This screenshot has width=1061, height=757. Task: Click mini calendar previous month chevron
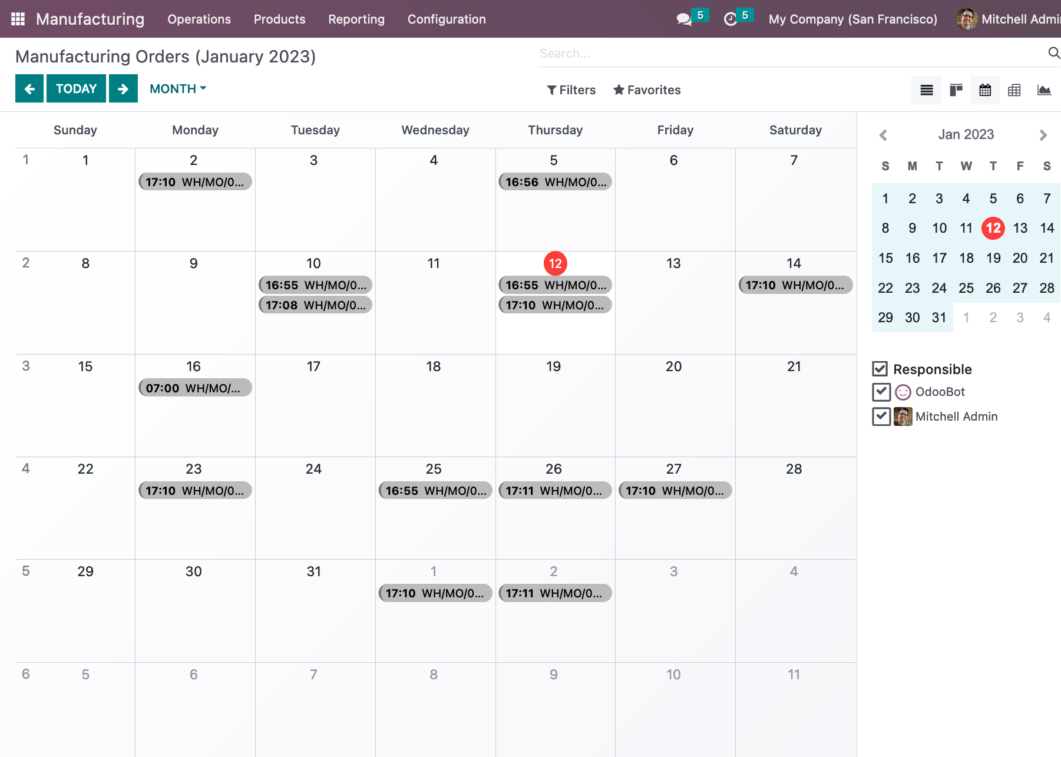click(x=883, y=135)
